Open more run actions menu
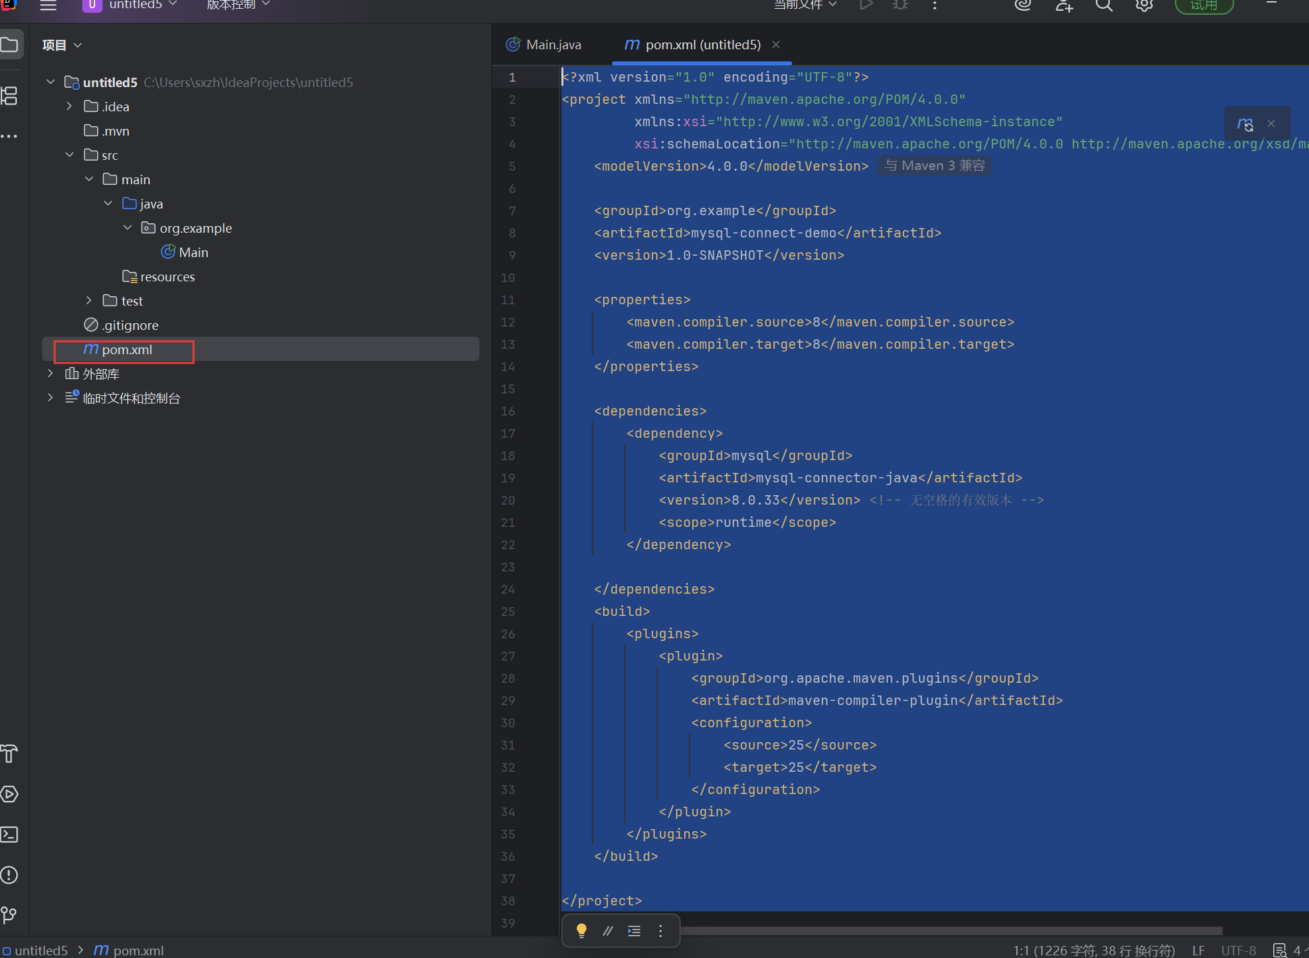The width and height of the screenshot is (1309, 958). (x=935, y=5)
